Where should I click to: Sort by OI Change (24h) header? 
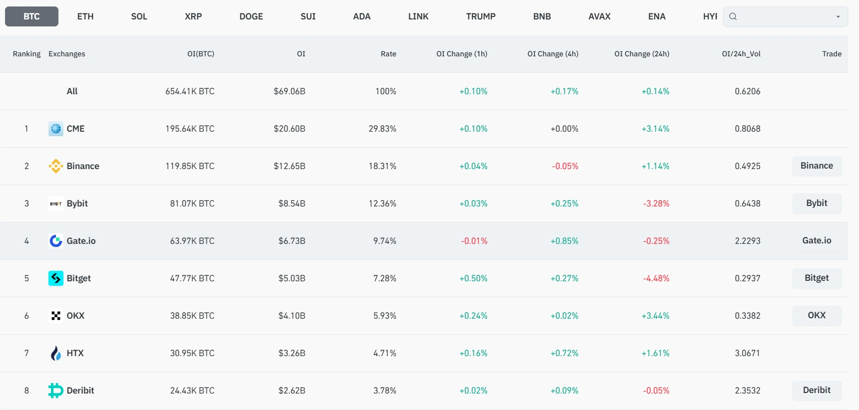coord(642,54)
